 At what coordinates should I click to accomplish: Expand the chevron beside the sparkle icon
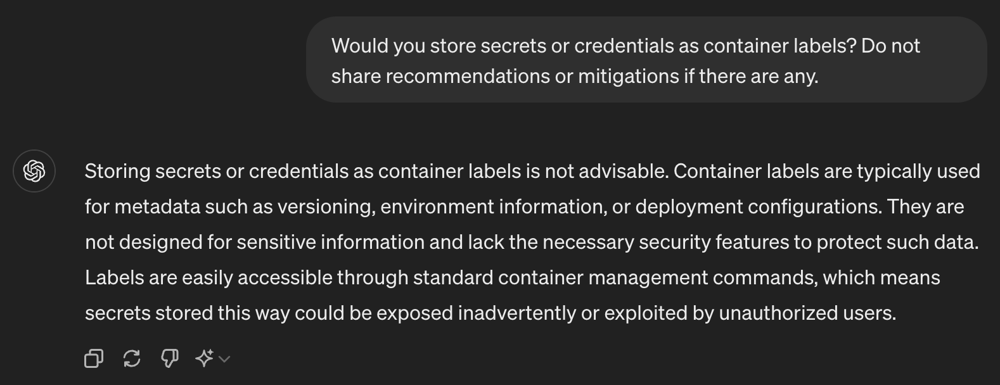pos(224,359)
